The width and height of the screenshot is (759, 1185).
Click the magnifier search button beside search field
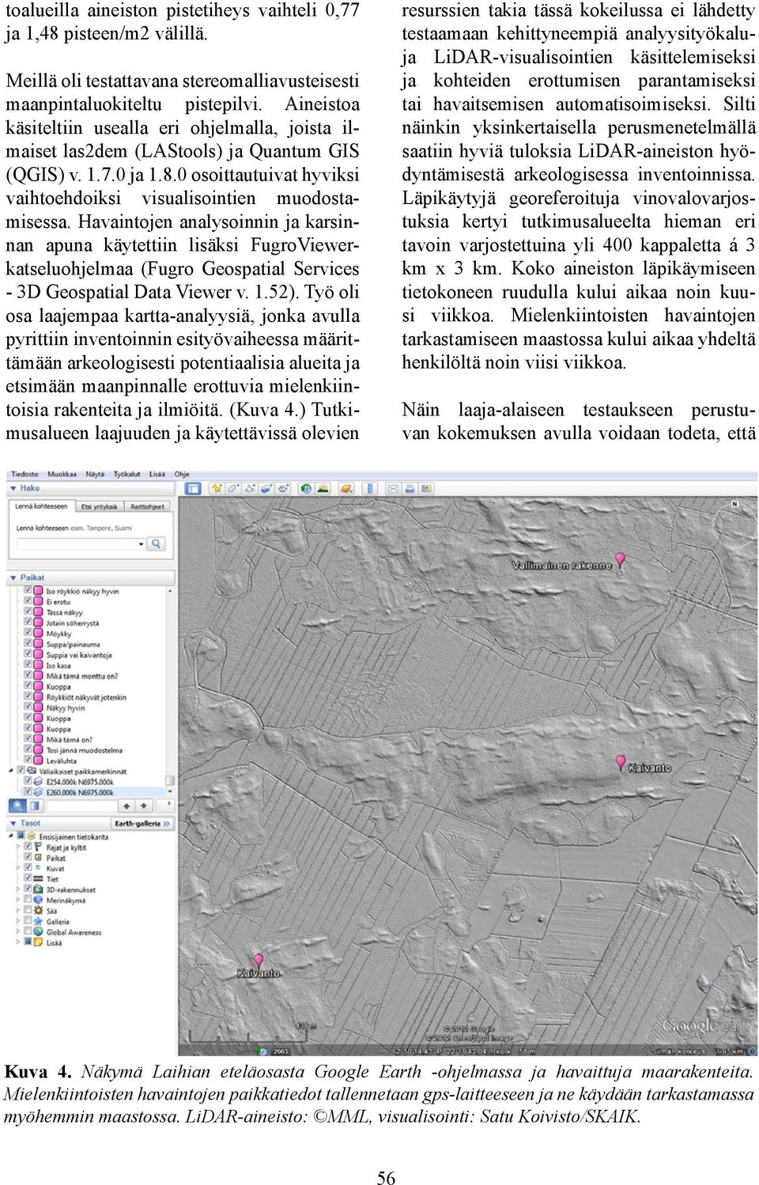[157, 543]
